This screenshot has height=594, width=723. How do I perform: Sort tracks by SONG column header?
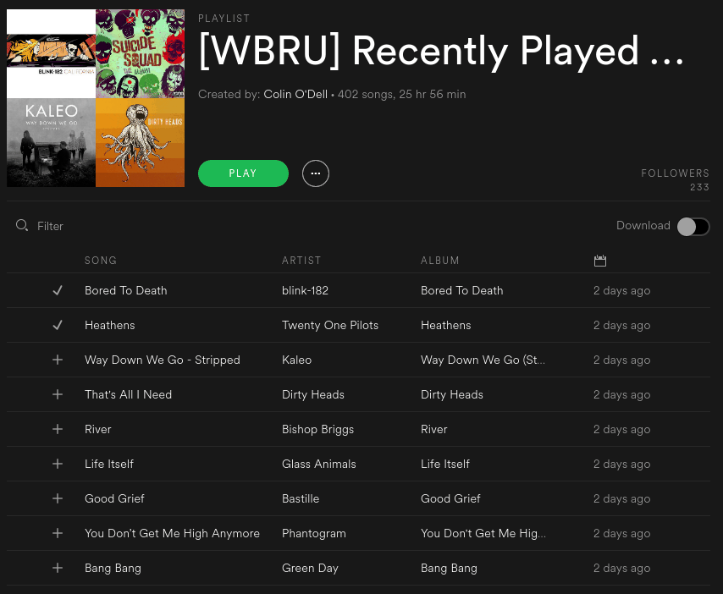pos(101,261)
